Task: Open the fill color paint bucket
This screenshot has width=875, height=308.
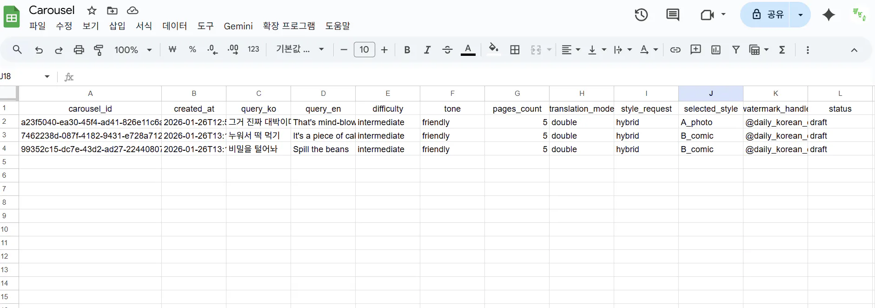Action: (493, 49)
